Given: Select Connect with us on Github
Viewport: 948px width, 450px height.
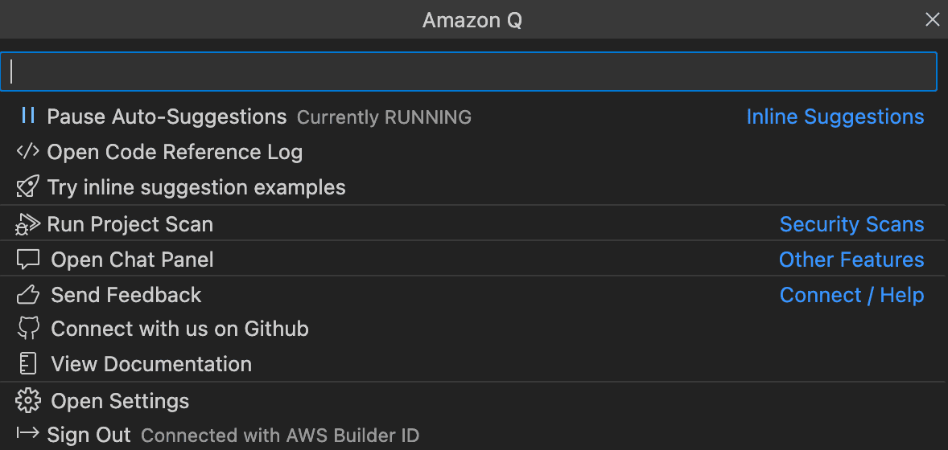Looking at the screenshot, I should pyautogui.click(x=179, y=329).
